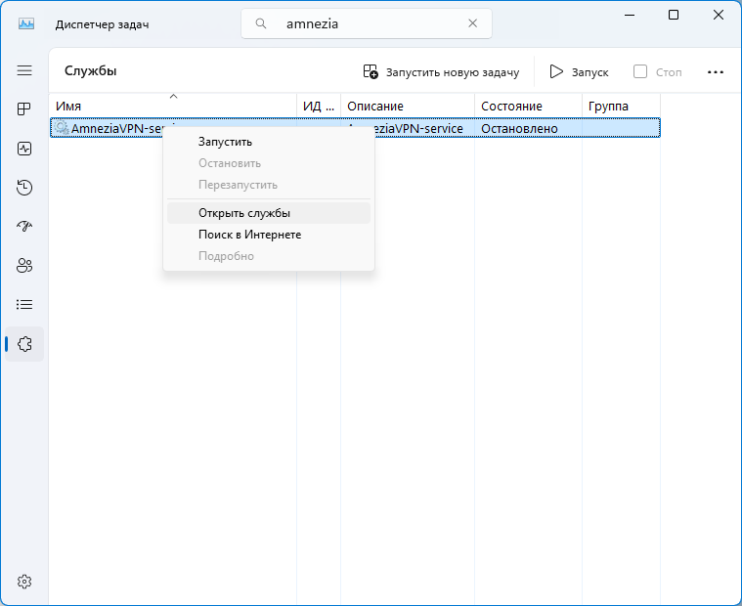
Task: Choose 'Поиск в Интернете' menu entry
Action: point(249,235)
